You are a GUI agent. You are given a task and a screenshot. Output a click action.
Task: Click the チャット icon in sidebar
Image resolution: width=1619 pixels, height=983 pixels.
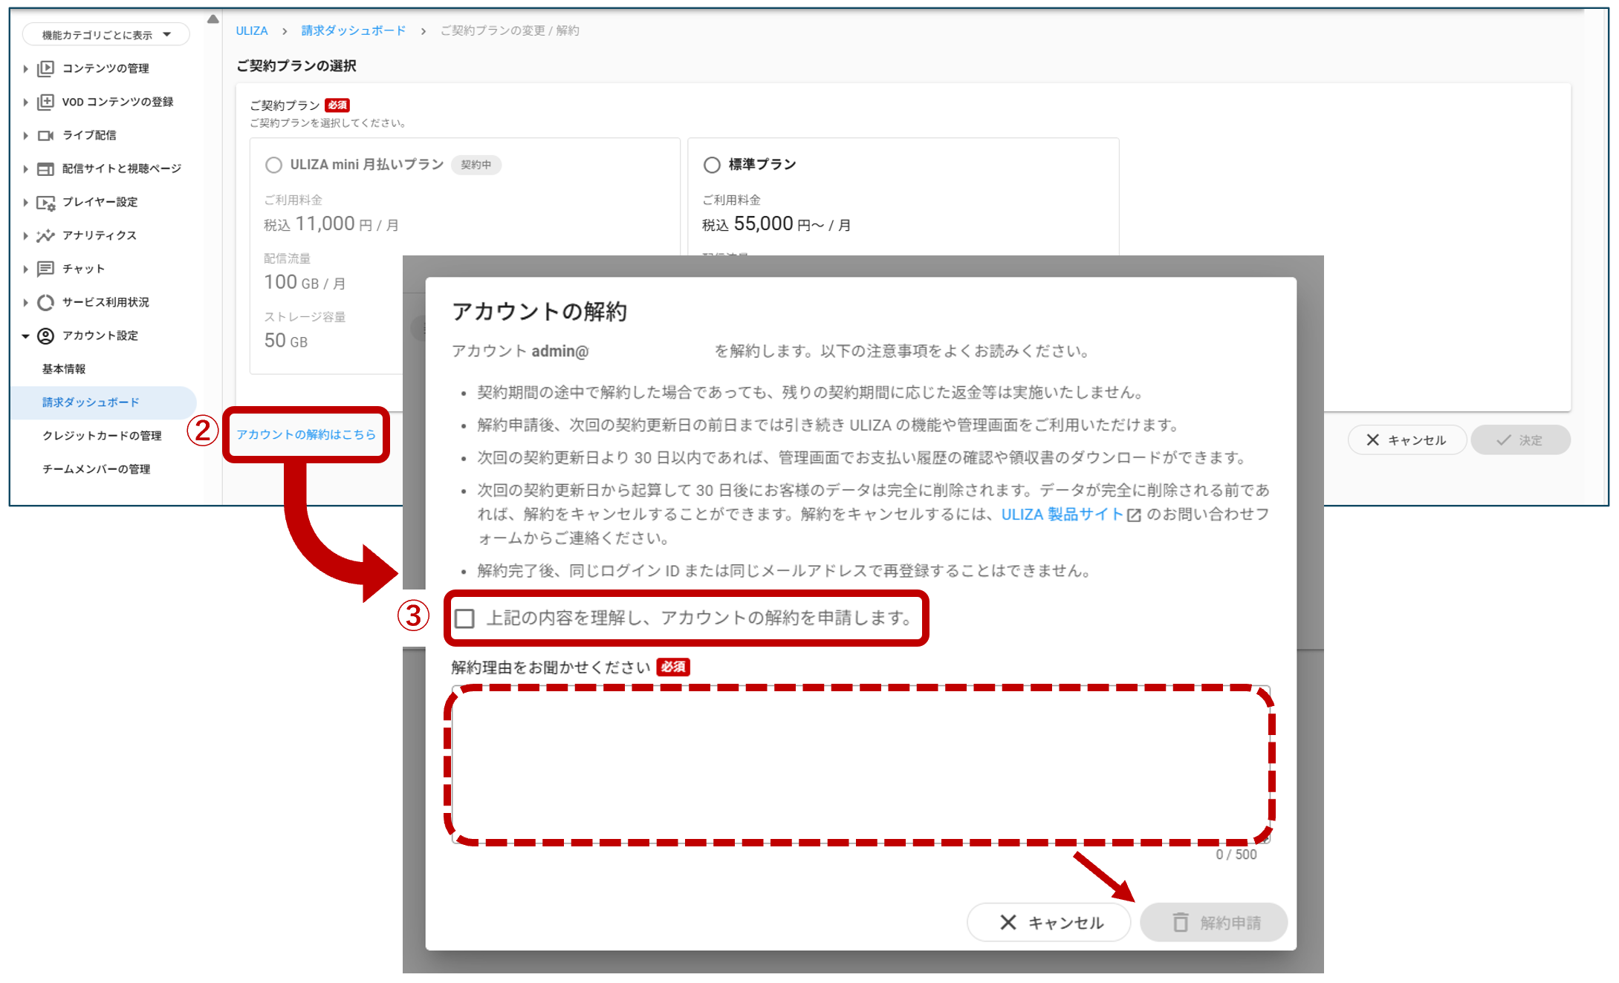pyautogui.click(x=45, y=269)
